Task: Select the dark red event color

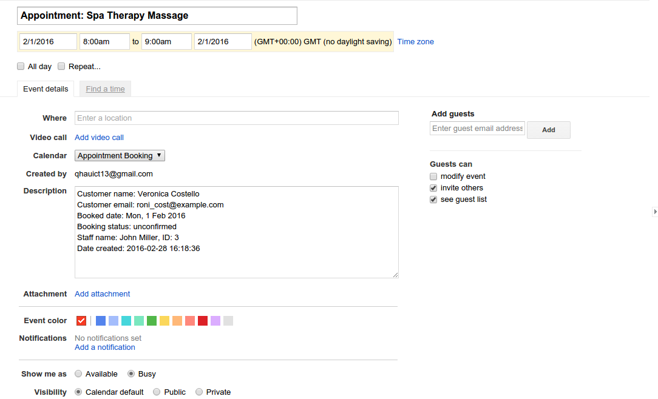Action: [203, 321]
